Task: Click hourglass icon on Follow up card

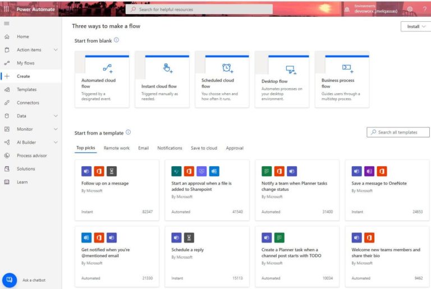Action: coord(112,171)
